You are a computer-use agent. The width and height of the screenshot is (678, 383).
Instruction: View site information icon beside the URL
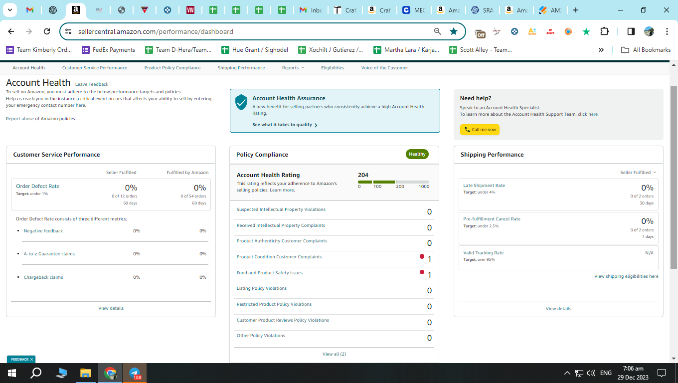pos(69,31)
